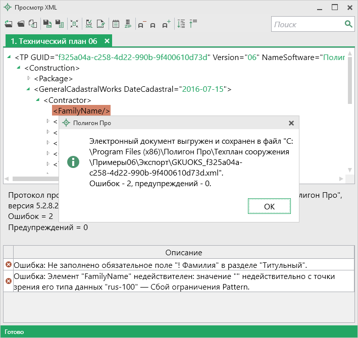Click the XML validation check icon

pyautogui.click(x=89, y=24)
